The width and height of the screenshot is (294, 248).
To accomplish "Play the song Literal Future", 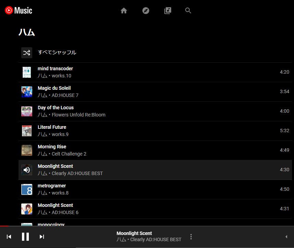I will click(x=52, y=127).
